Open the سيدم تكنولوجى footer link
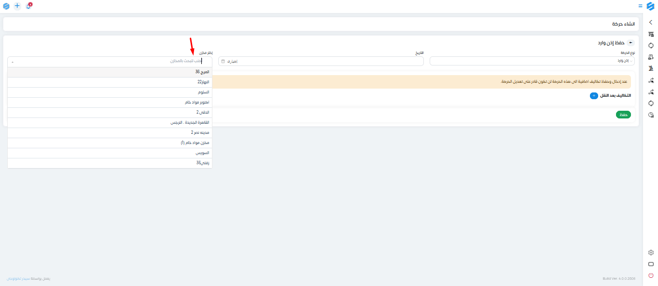Image resolution: width=658 pixels, height=286 pixels. point(17,279)
